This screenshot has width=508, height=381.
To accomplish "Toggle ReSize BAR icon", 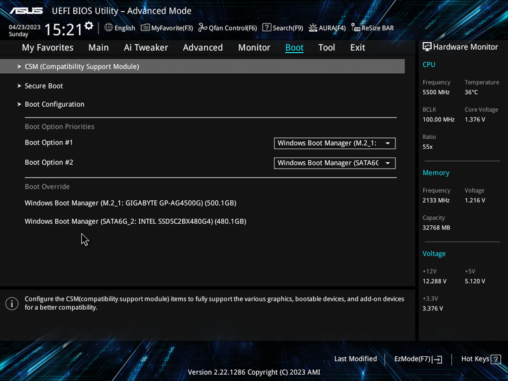I will pos(356,28).
